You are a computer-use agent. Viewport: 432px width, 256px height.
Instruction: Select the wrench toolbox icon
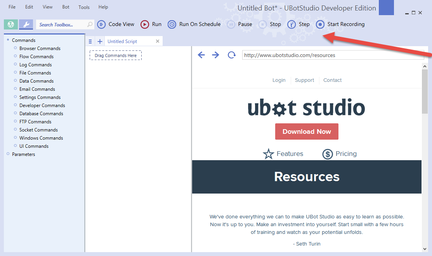click(x=26, y=24)
